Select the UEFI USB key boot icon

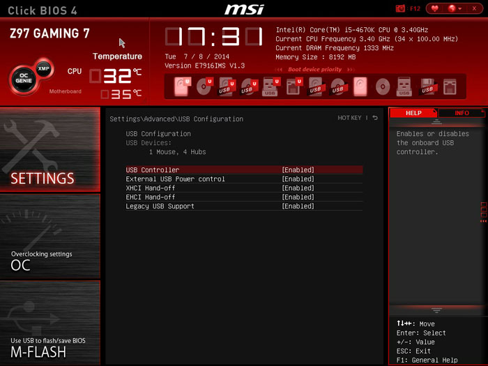click(270, 86)
